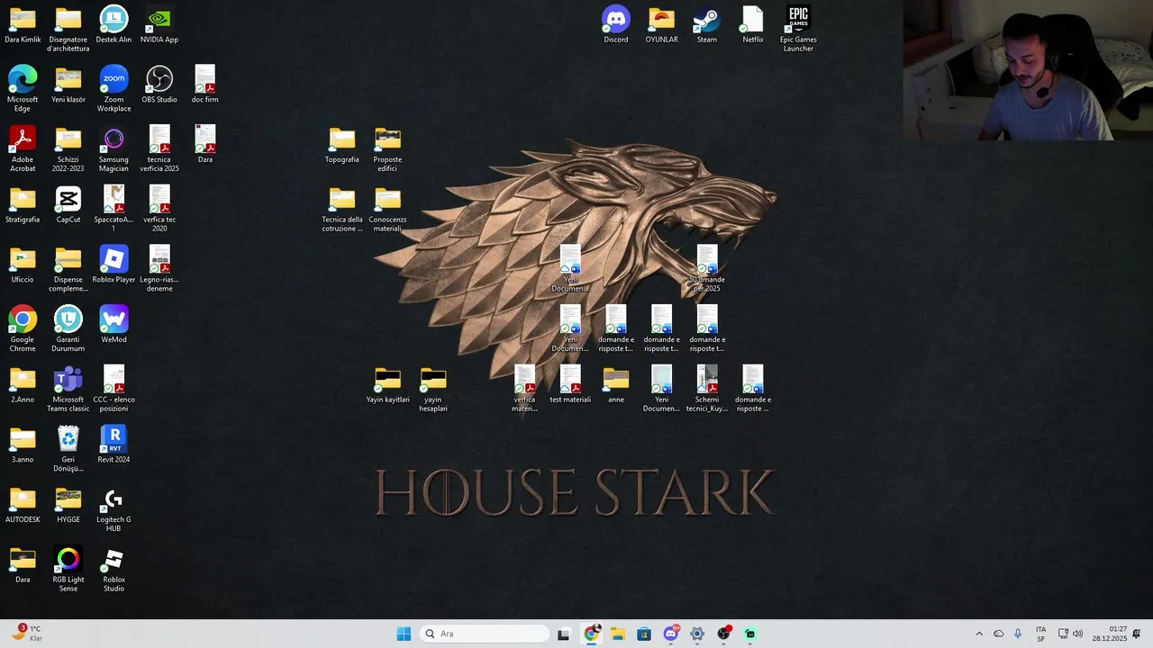
Task: Select the anne folder
Action: (x=616, y=384)
